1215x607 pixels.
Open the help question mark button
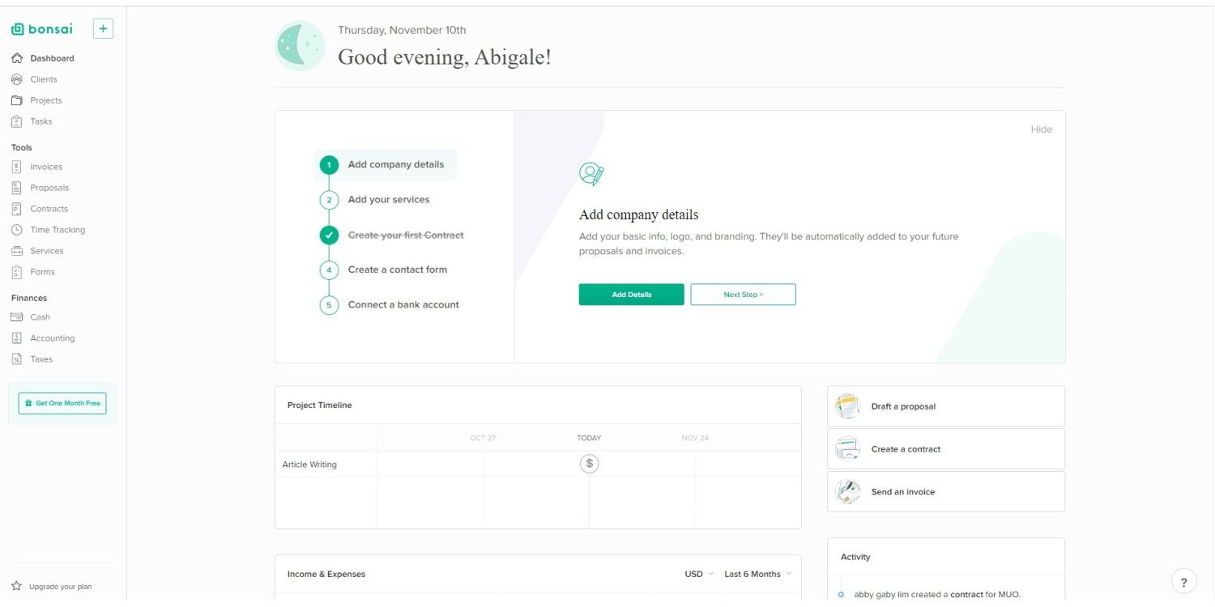pyautogui.click(x=1183, y=581)
